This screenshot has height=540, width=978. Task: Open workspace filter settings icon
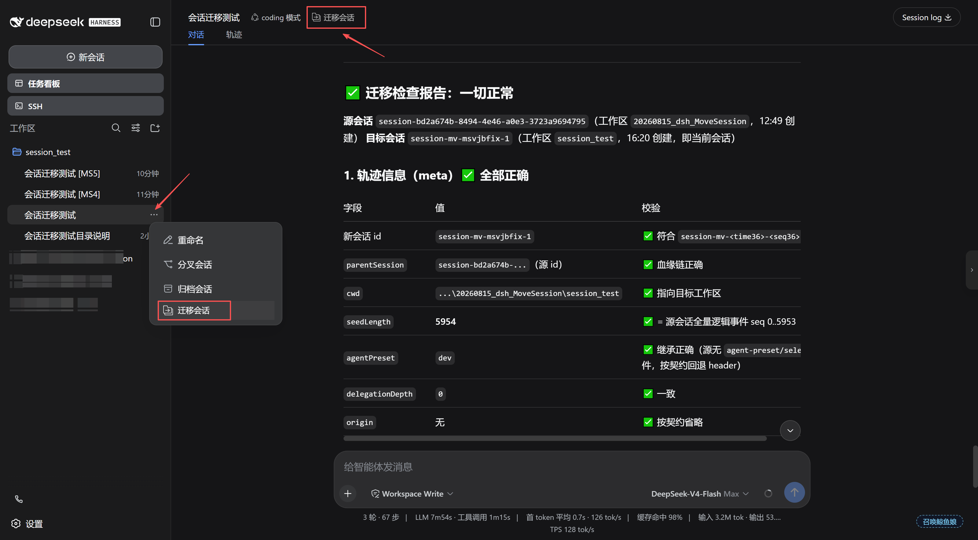click(135, 128)
